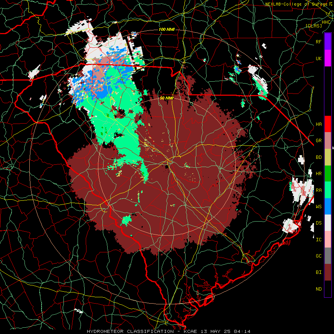Click the HR dark green legend swatch
This screenshot has width=334, height=334.
328,174
